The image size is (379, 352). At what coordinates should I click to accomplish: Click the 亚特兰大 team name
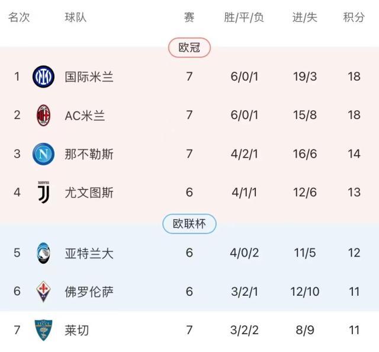(89, 254)
